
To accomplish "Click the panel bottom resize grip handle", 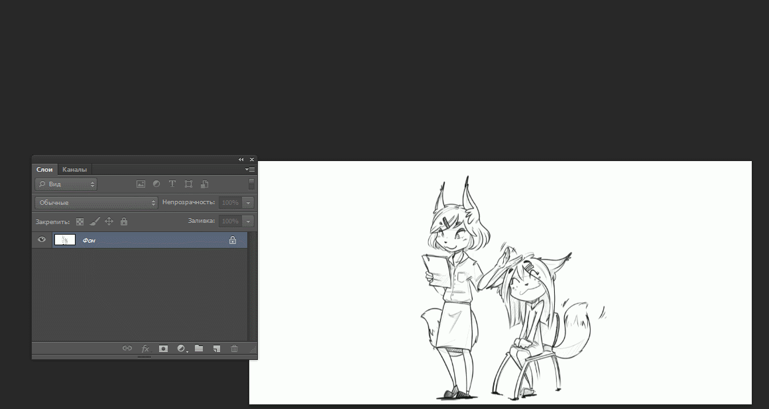I will (x=145, y=357).
